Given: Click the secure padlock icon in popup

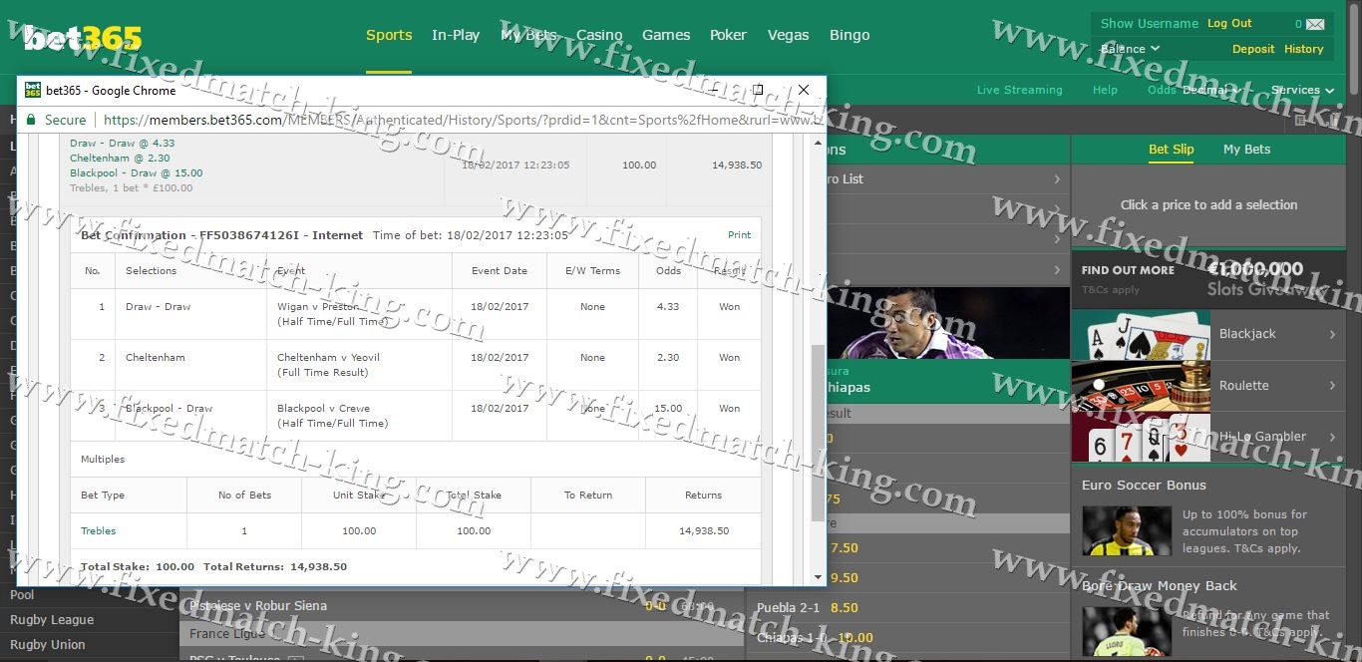Looking at the screenshot, I should pos(31,120).
